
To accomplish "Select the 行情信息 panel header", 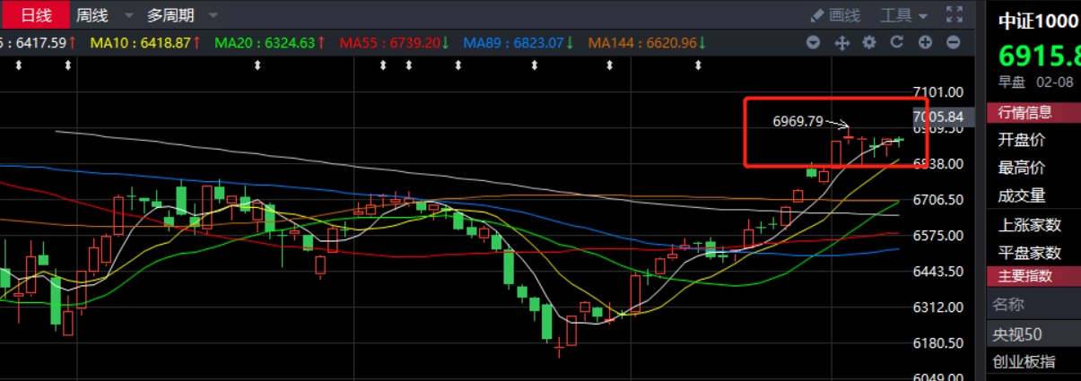I will [1033, 112].
